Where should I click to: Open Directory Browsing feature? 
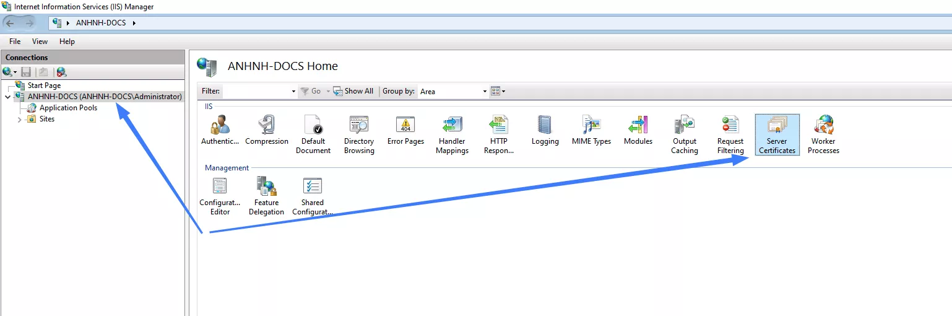coord(359,126)
